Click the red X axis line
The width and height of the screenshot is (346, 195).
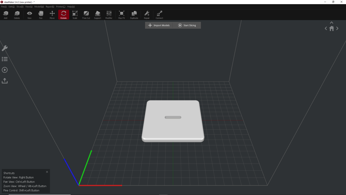(100, 185)
